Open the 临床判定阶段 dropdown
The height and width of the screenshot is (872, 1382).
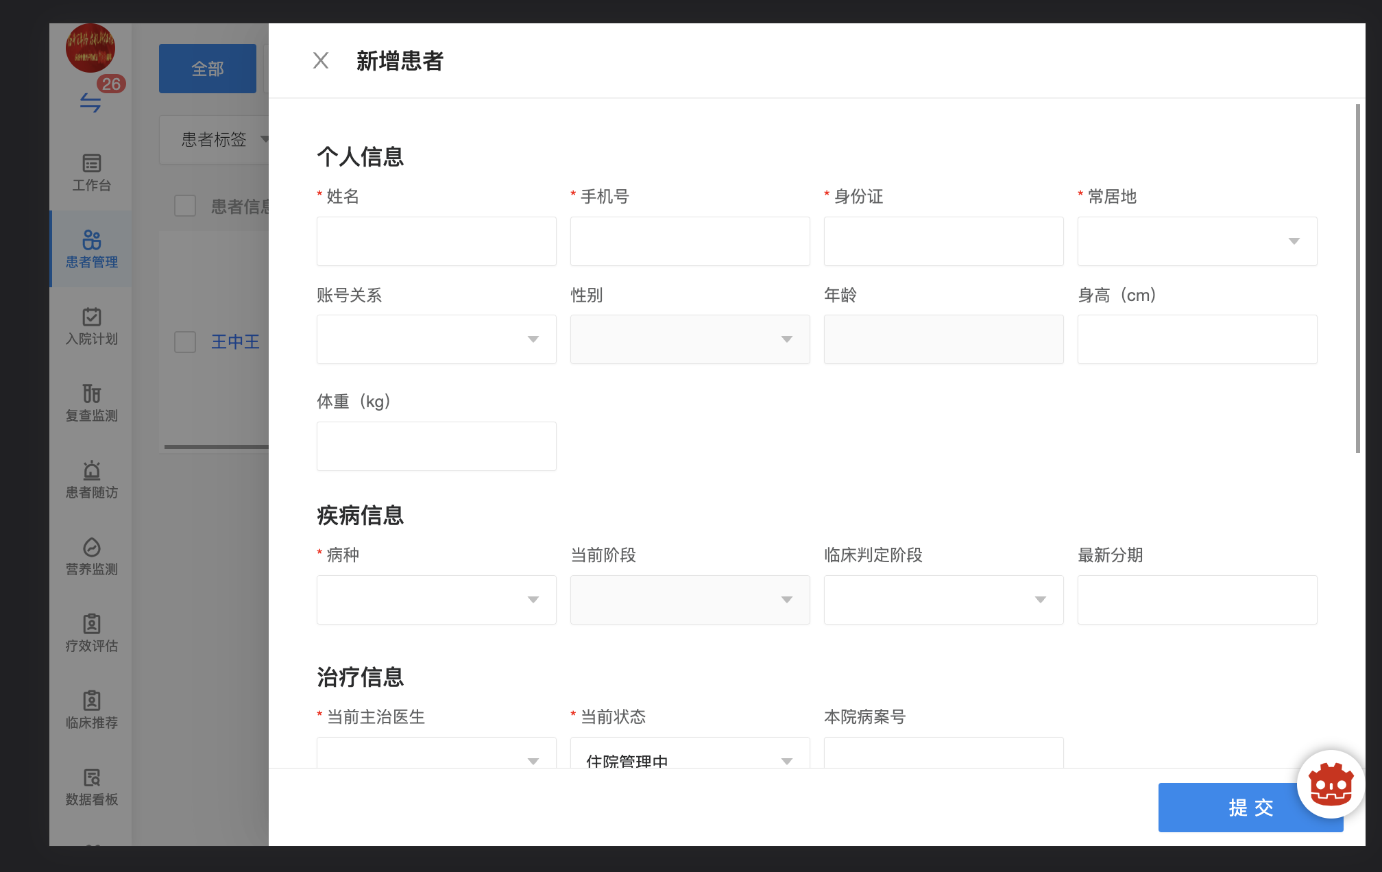[x=944, y=600]
